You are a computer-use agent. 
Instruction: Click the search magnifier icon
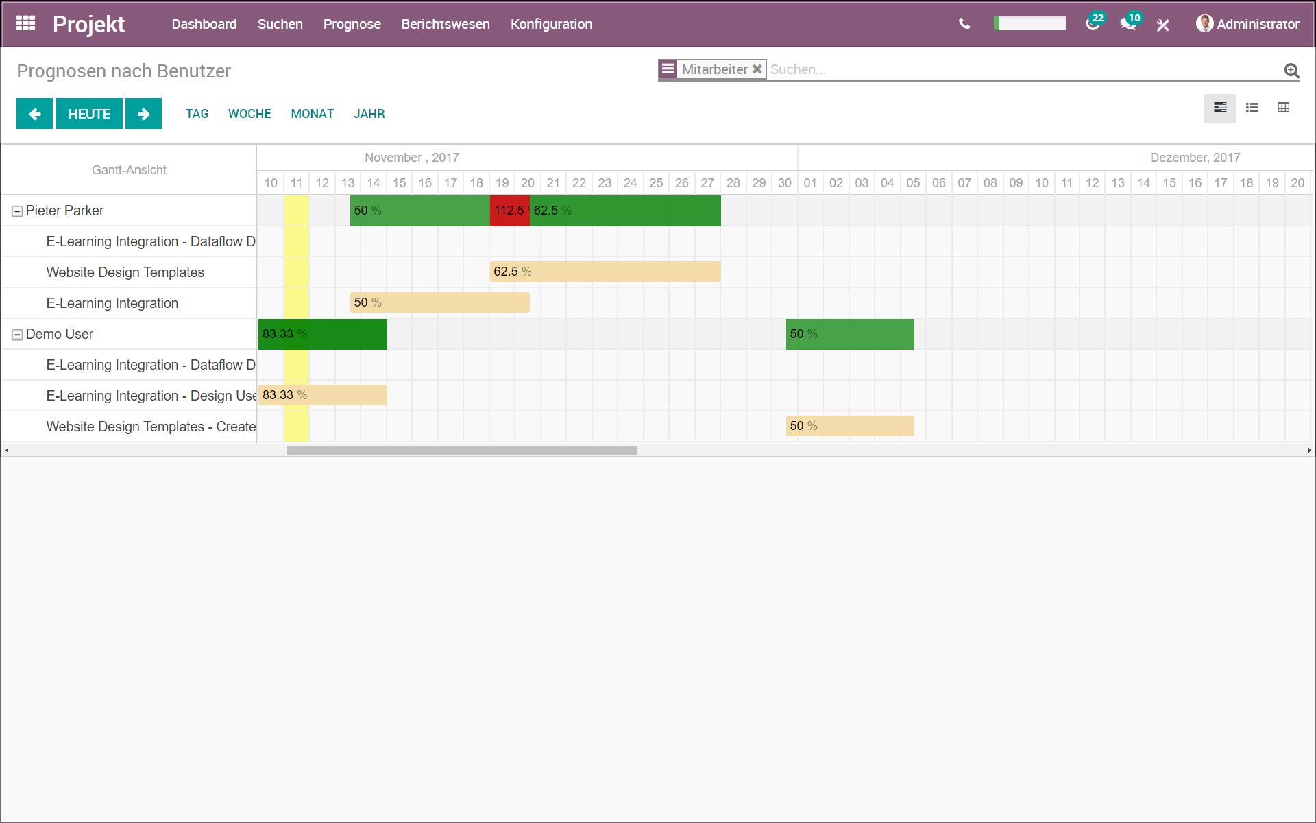coord(1291,70)
